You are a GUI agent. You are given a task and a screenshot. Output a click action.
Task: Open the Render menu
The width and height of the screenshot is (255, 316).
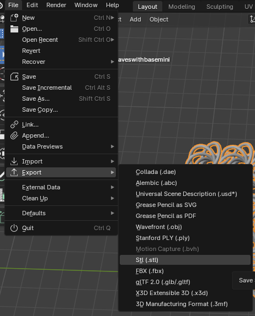pos(56,5)
